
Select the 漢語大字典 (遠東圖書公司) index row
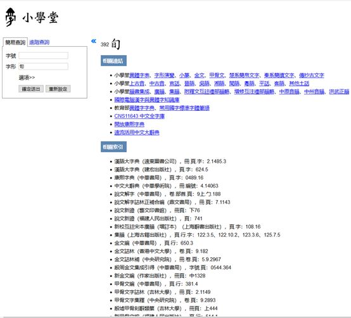[x=170, y=162]
